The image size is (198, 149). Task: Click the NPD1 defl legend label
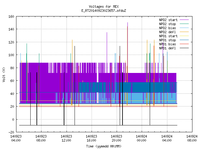[x=167, y=48]
